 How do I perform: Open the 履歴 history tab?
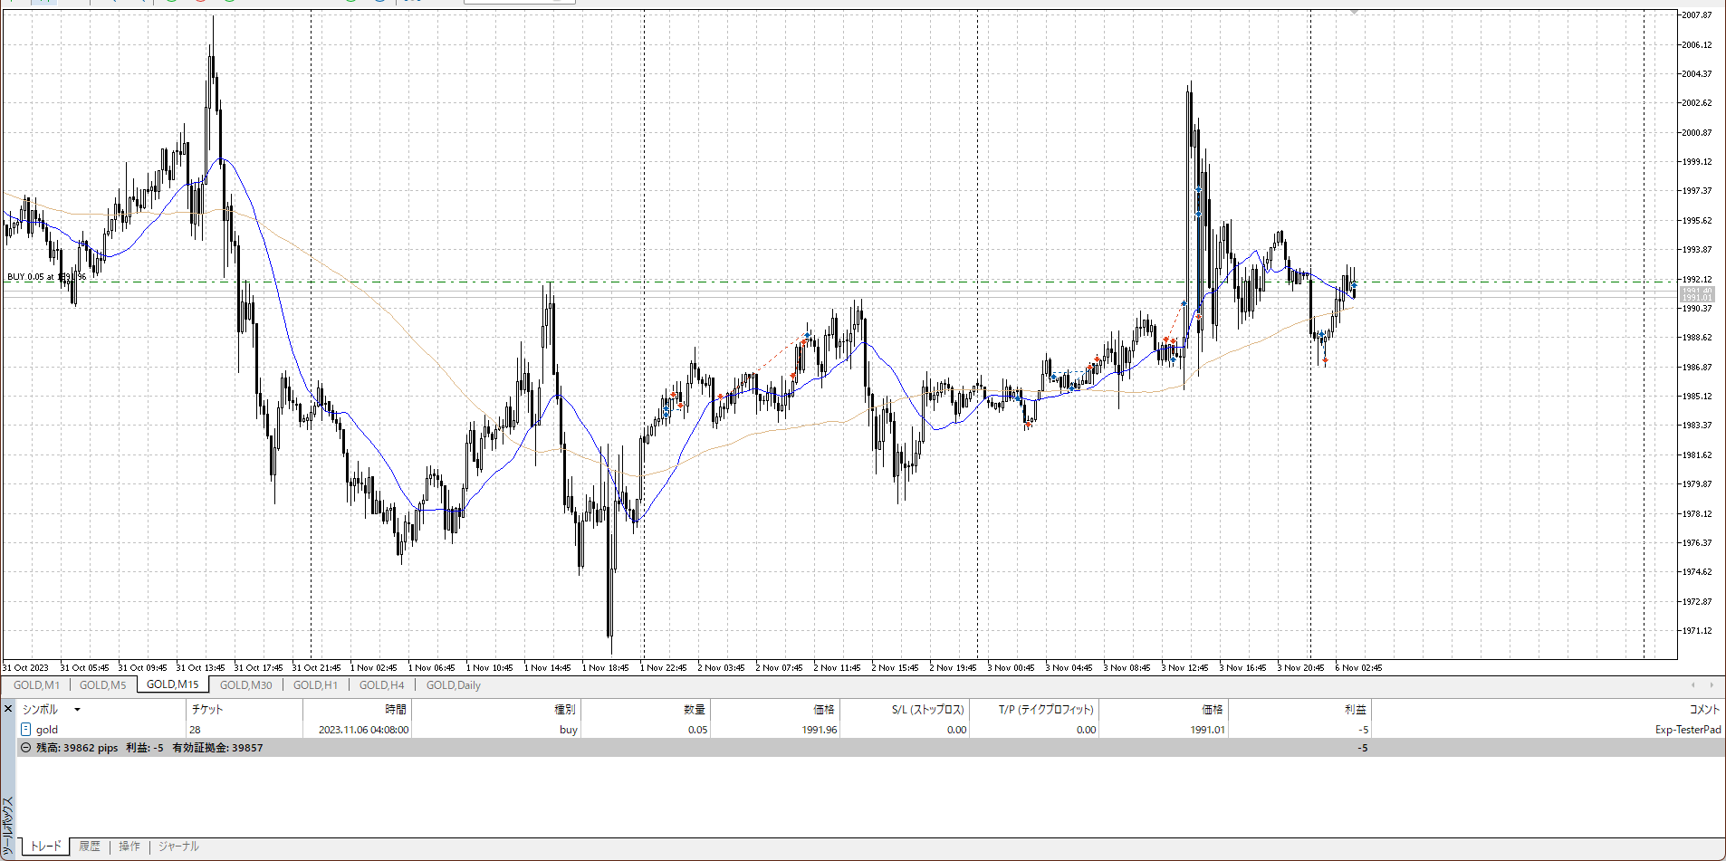[x=90, y=847]
